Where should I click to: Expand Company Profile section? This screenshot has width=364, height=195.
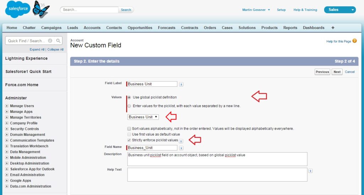7,123
